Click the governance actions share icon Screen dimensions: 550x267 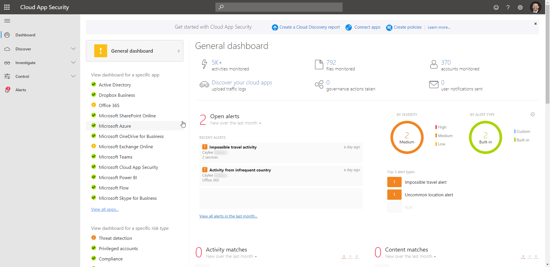pyautogui.click(x=319, y=85)
